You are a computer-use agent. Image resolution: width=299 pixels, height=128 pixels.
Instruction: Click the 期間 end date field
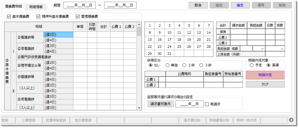(x=120, y=5)
